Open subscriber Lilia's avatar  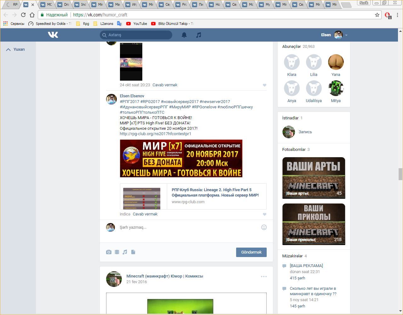pos(314,62)
